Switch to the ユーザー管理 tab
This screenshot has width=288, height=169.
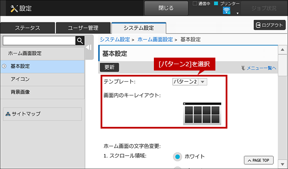tap(83, 28)
